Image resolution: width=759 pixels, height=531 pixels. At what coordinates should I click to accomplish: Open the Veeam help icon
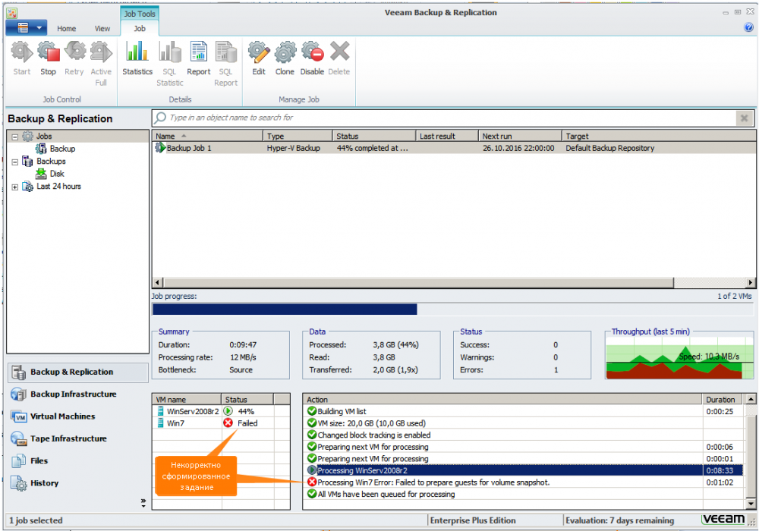[x=748, y=28]
